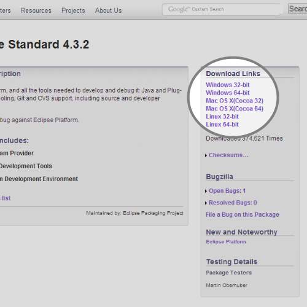
Task: Click the Package Testers text
Action: pos(229,273)
